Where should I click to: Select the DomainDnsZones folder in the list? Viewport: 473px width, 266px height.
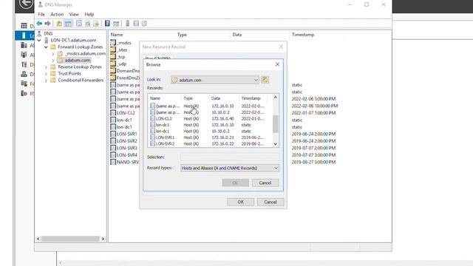125,71
